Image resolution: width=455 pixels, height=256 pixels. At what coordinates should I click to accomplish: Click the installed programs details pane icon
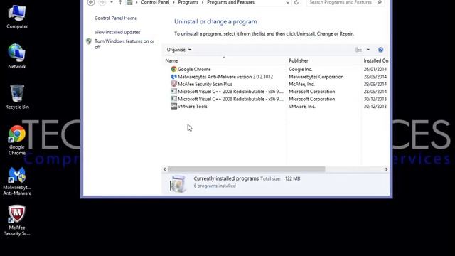178,183
